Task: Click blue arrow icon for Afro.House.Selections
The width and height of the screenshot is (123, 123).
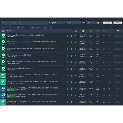Action: (68, 42)
